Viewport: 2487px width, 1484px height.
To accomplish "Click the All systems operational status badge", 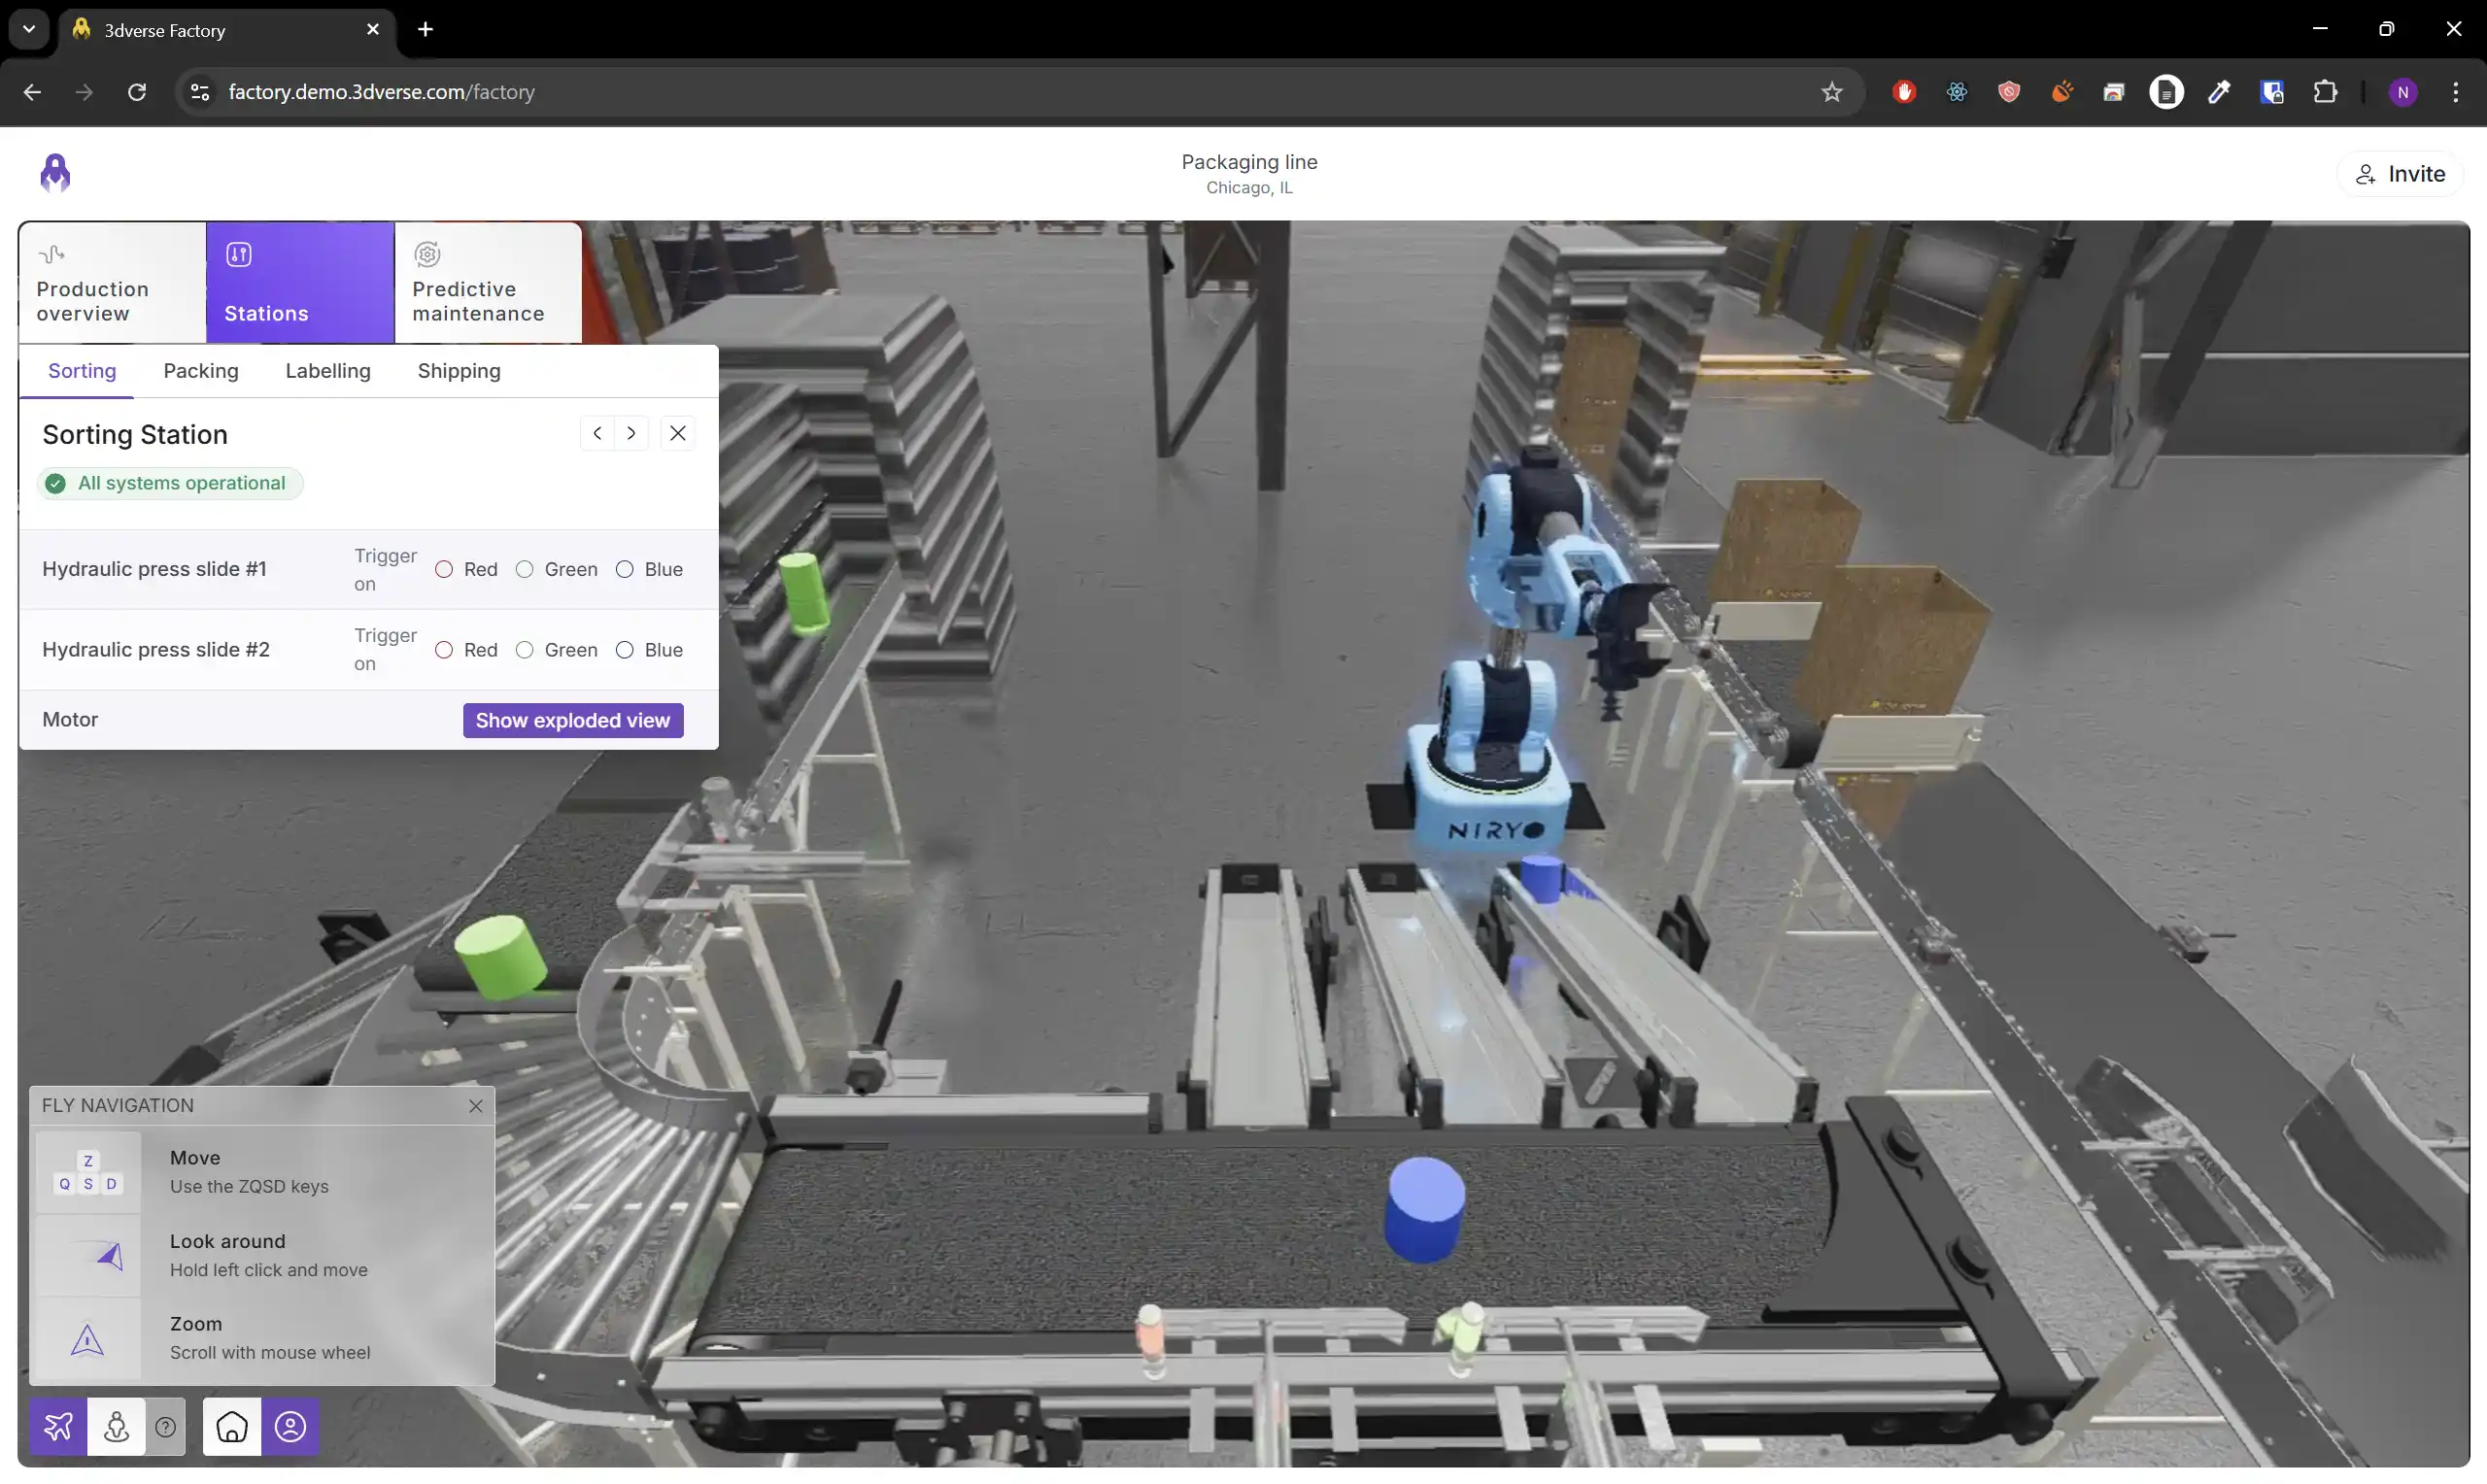I will pyautogui.click(x=168, y=482).
